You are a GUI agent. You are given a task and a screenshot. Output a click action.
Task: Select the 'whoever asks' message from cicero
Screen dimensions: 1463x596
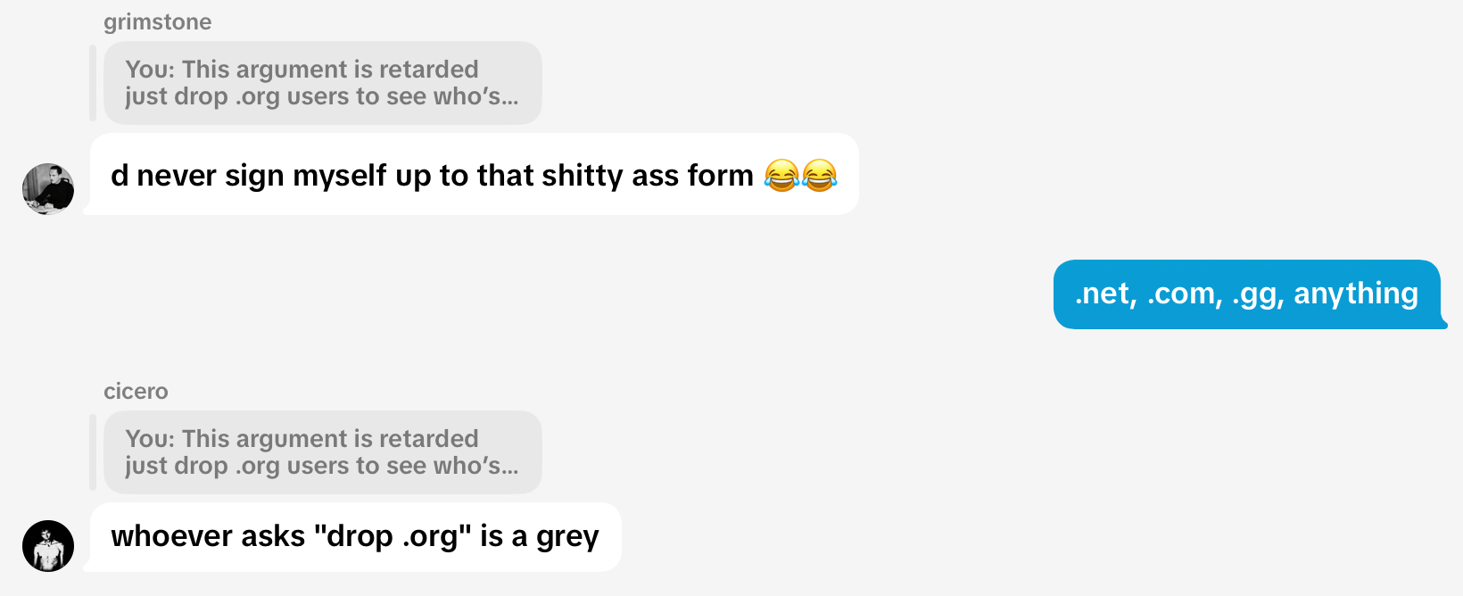355,537
